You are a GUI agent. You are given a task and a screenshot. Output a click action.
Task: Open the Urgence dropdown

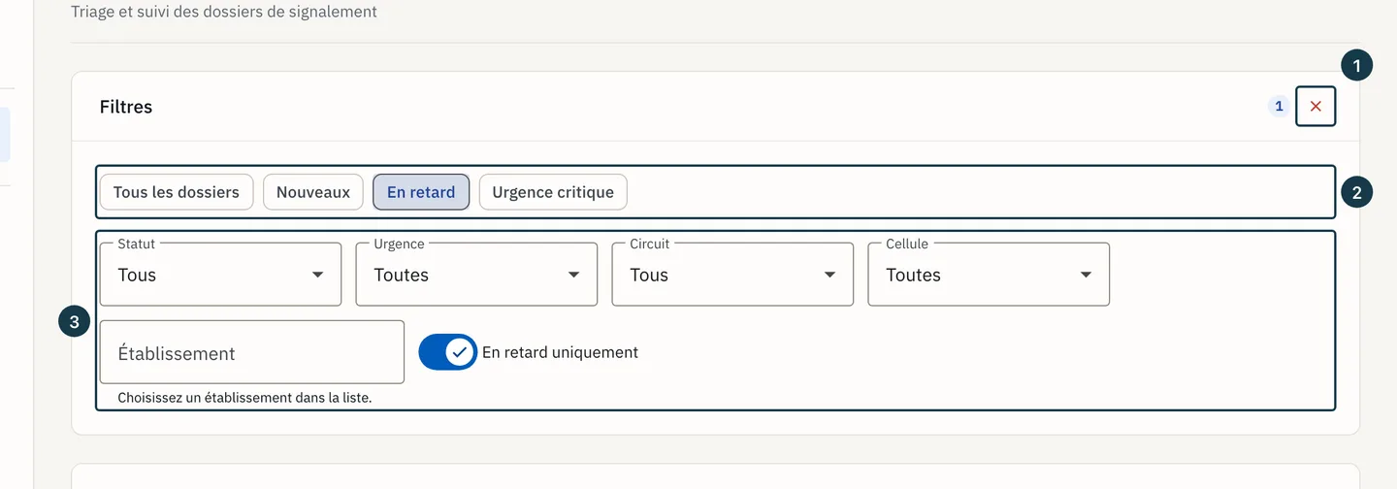coord(476,275)
